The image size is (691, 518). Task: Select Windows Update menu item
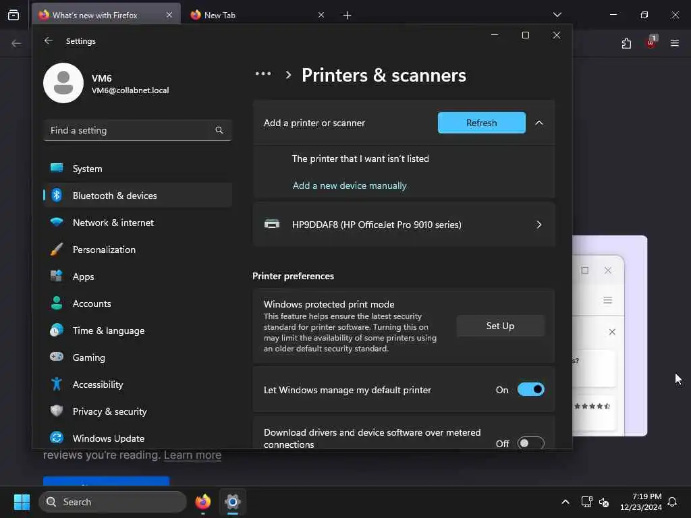tap(138, 438)
